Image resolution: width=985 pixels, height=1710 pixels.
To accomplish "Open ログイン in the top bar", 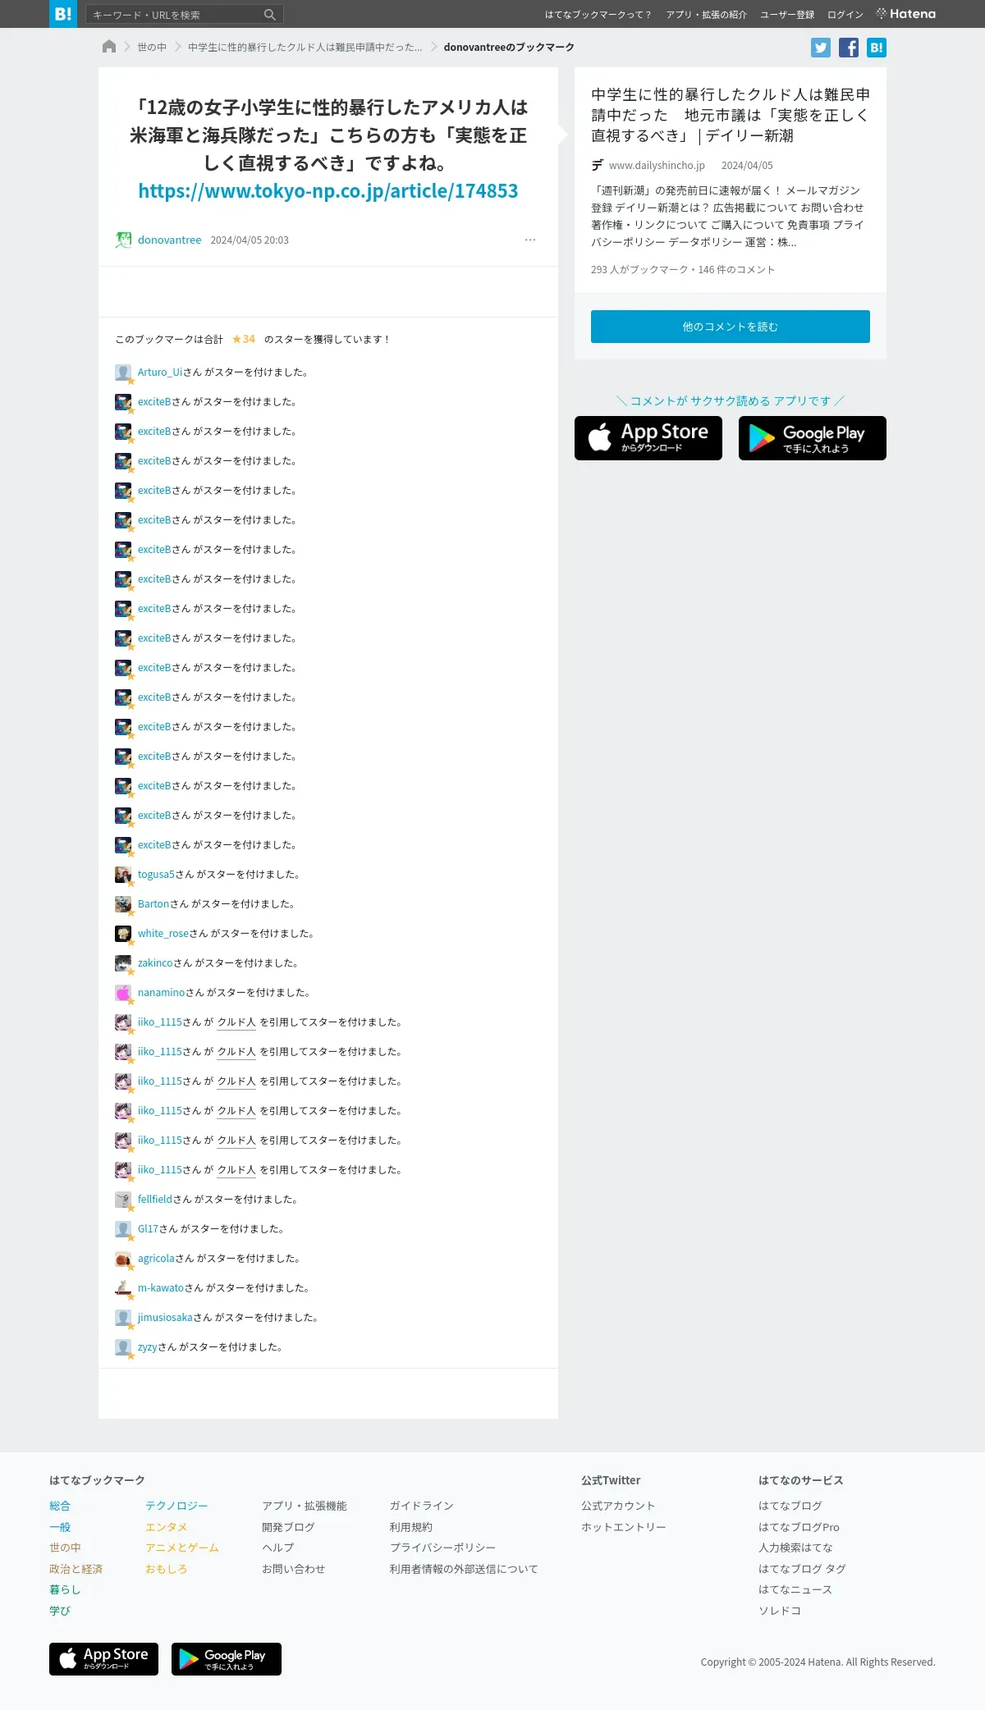I will coord(845,15).
